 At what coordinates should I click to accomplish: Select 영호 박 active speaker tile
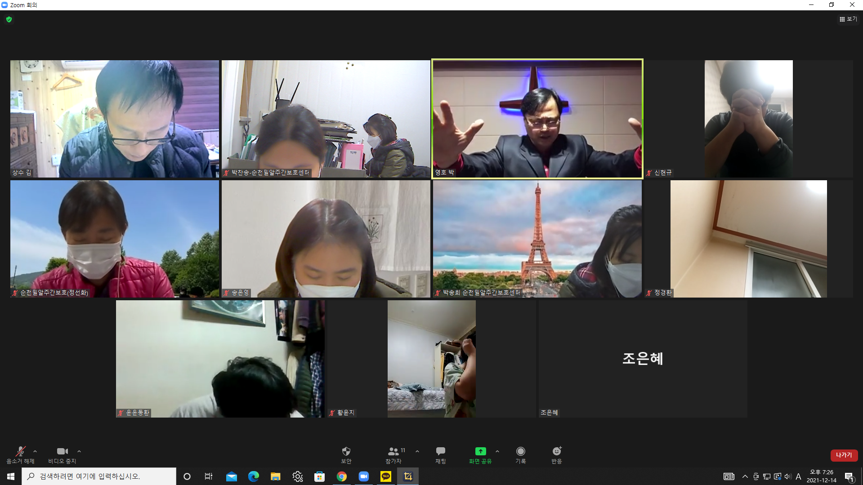click(537, 119)
